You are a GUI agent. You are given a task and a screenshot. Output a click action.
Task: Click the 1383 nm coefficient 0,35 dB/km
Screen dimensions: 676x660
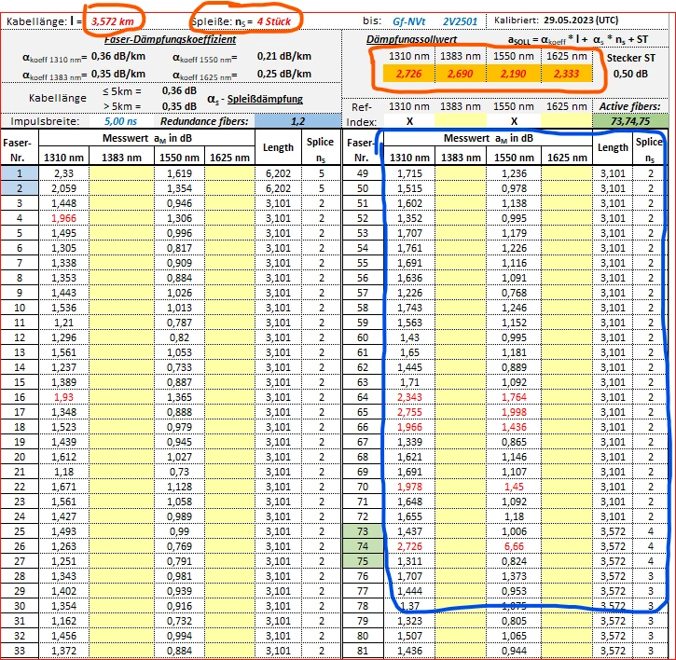(118, 74)
